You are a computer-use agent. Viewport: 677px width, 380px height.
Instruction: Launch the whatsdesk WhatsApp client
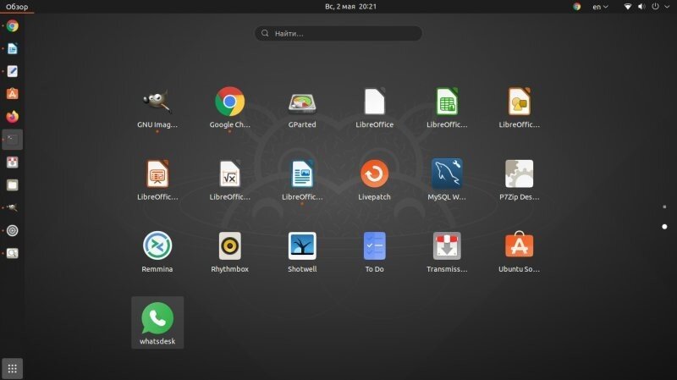pos(157,322)
